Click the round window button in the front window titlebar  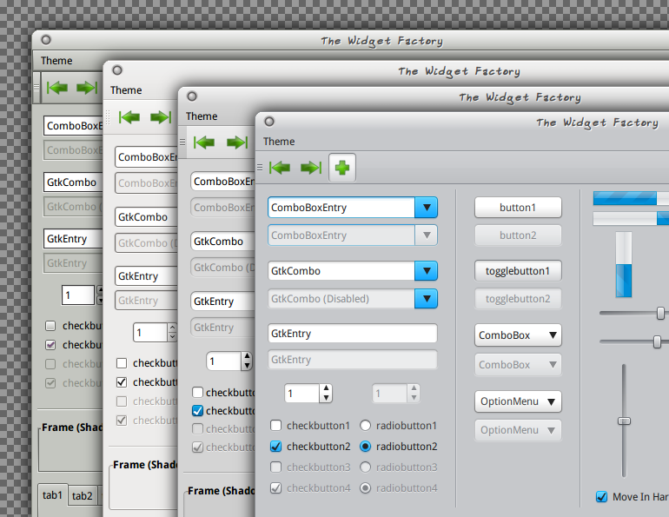point(269,122)
